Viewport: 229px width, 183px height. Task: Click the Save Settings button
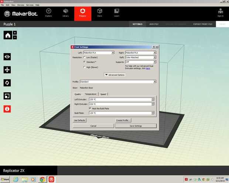tap(136, 126)
